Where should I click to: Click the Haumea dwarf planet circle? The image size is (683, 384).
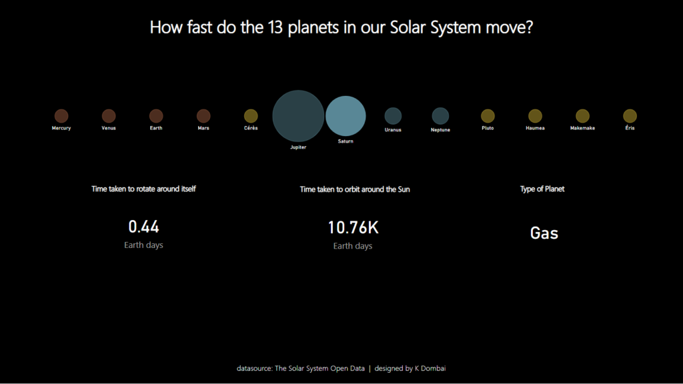tap(535, 116)
